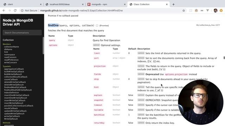
Task: Open the user profile avatar in the toolbar
Action: click(215, 10)
